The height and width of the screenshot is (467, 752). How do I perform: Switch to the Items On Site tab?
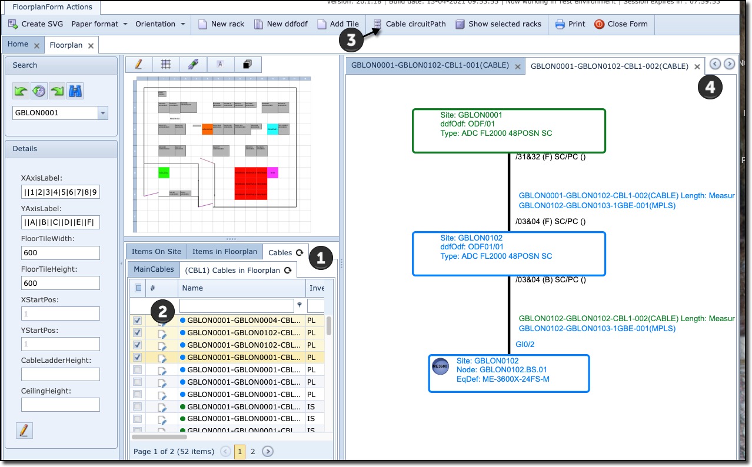(156, 252)
